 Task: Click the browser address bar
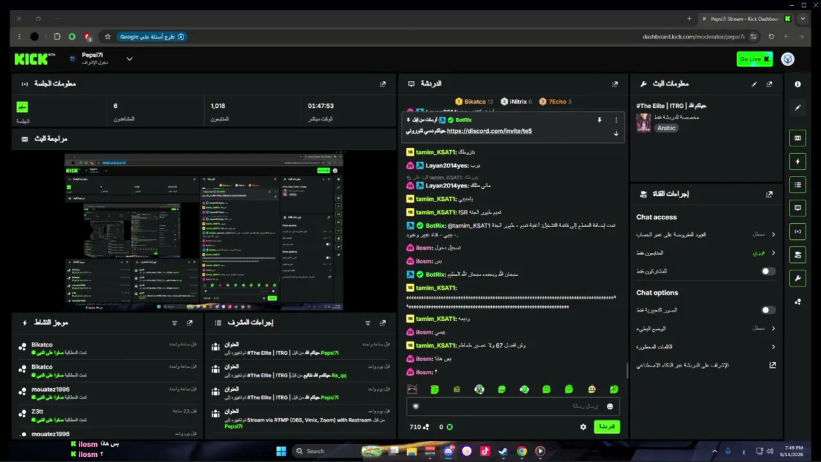[x=693, y=37]
